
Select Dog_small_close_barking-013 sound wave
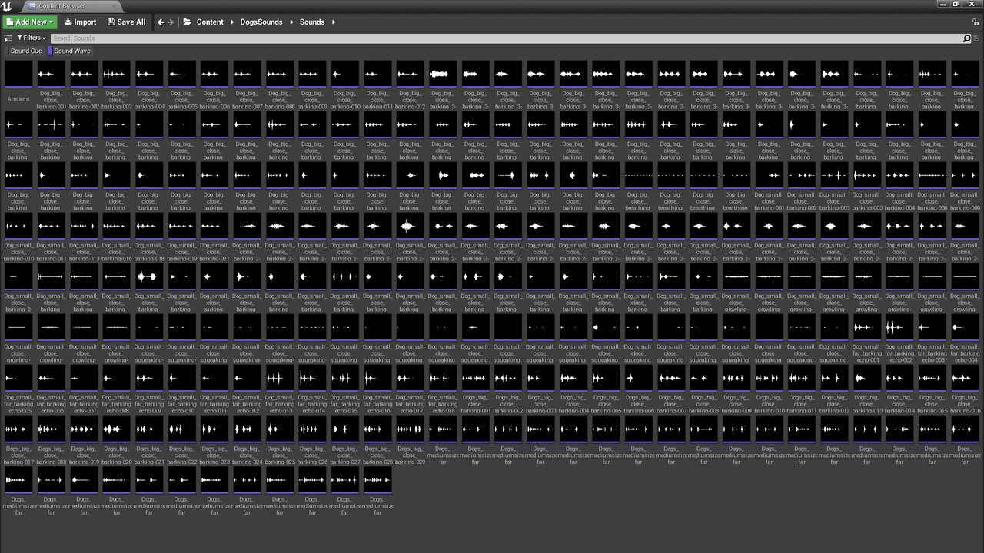pyautogui.click(x=84, y=235)
